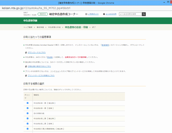Focus the よくある質問を検索 search field
The image size is (172, 133).
tap(130, 14)
